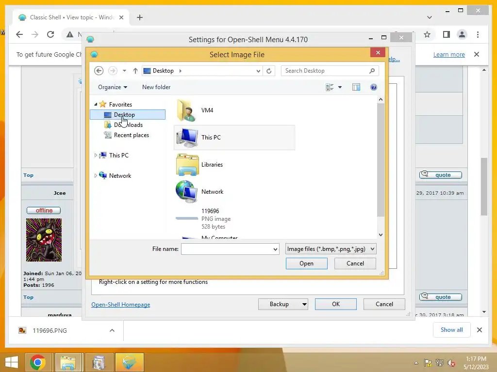Viewport: 497px width, 372px height.
Task: Click the upper quote button in forum
Action: tap(441, 175)
